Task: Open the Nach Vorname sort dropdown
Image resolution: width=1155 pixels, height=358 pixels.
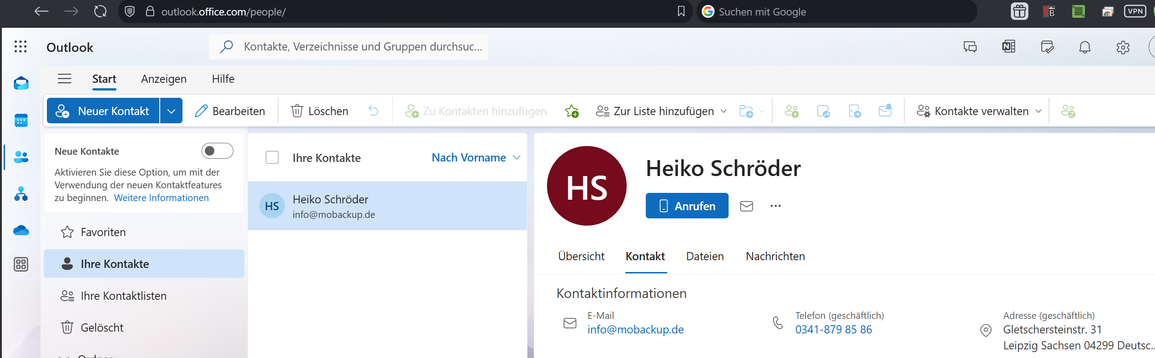Action: [476, 158]
